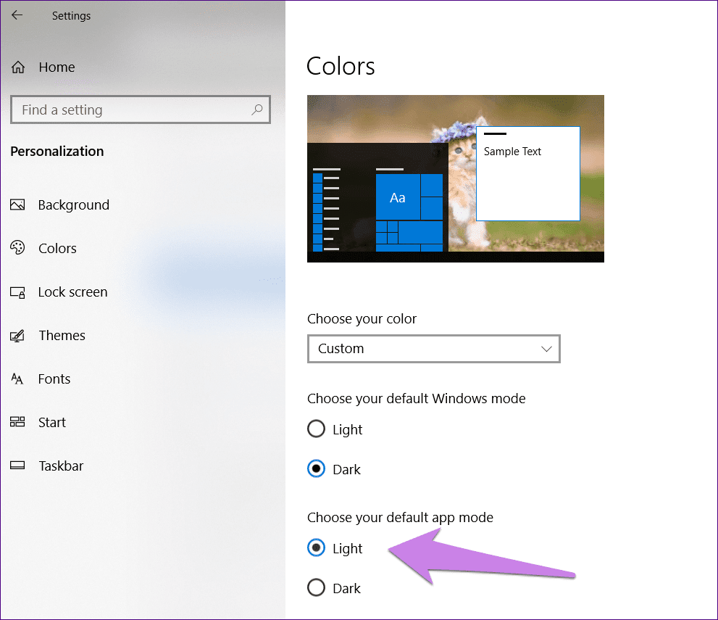Open the Choose your color dropdown
Image resolution: width=718 pixels, height=620 pixels.
pyautogui.click(x=434, y=349)
